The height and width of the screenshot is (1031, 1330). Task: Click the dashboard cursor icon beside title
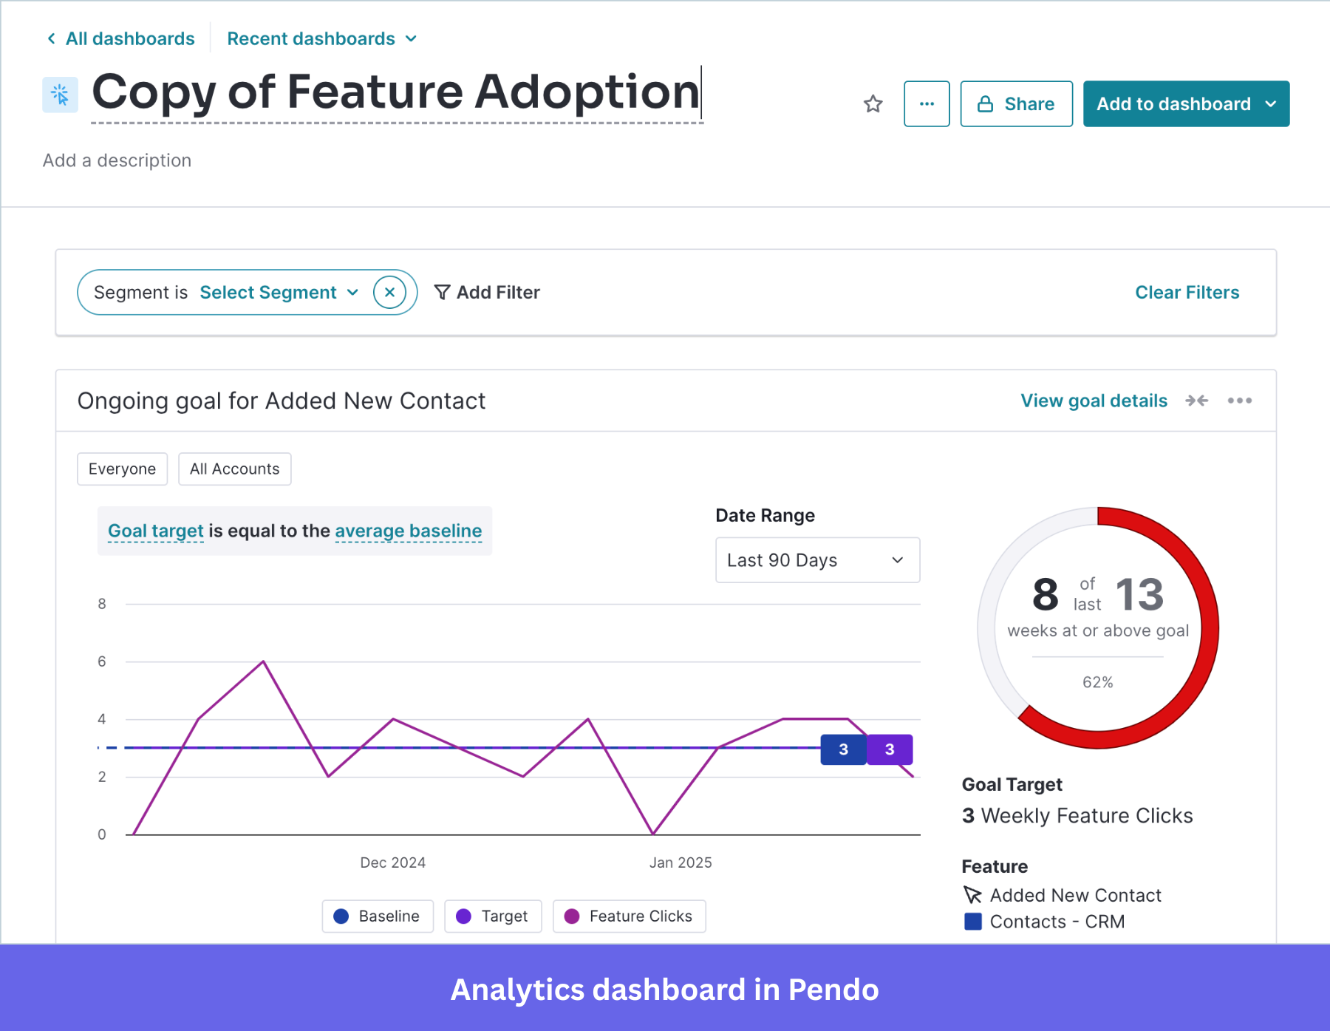[61, 95]
